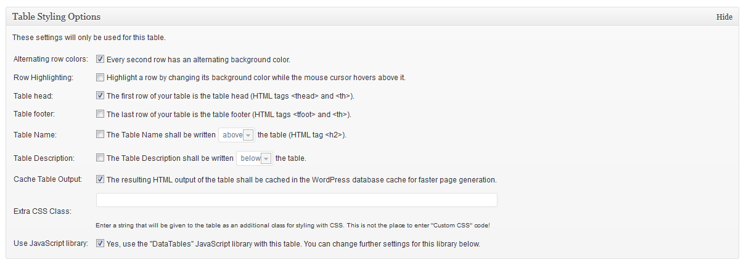Viewport: 746px width, 265px height.
Task: Enable the Row Highlighting checkbox
Action: click(x=100, y=78)
